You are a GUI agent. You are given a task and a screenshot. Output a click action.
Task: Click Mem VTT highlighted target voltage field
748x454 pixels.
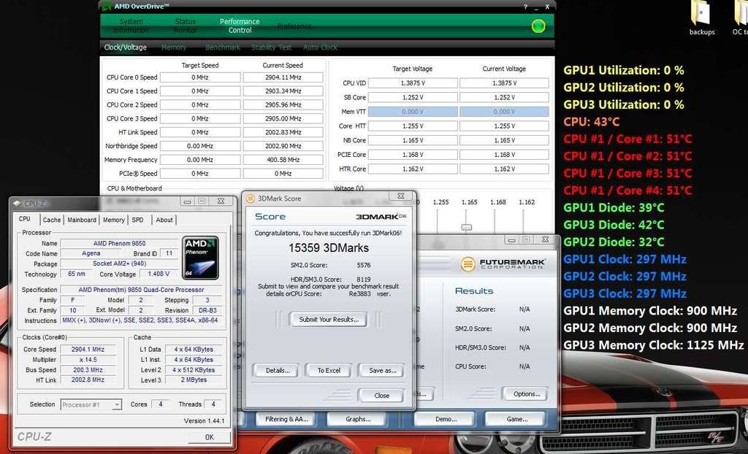[x=413, y=112]
